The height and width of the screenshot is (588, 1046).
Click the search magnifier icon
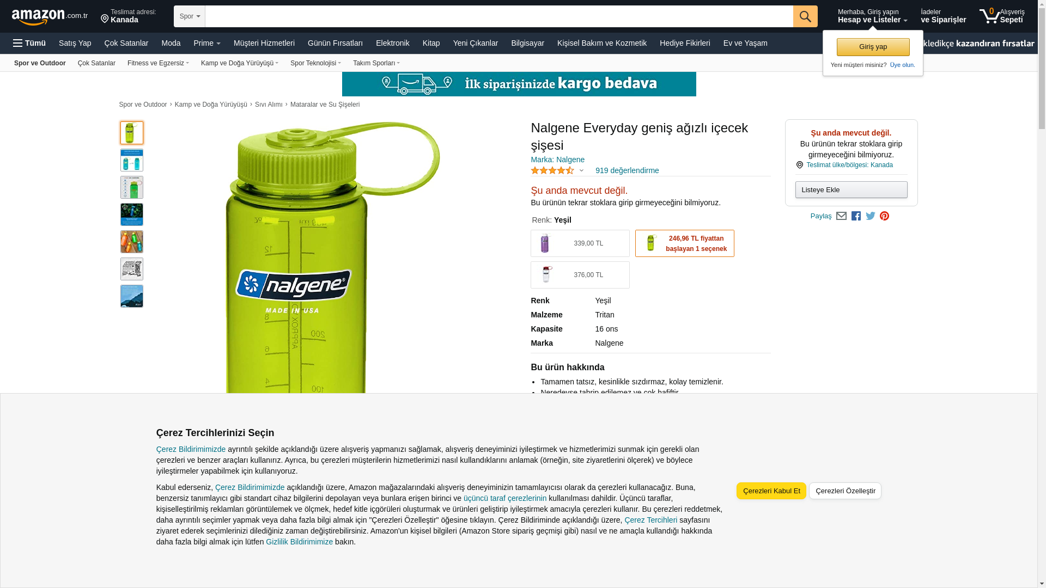pos(805,16)
